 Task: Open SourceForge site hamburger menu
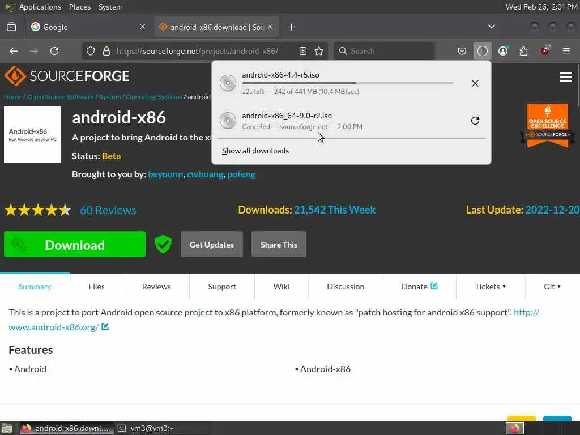tap(566, 77)
